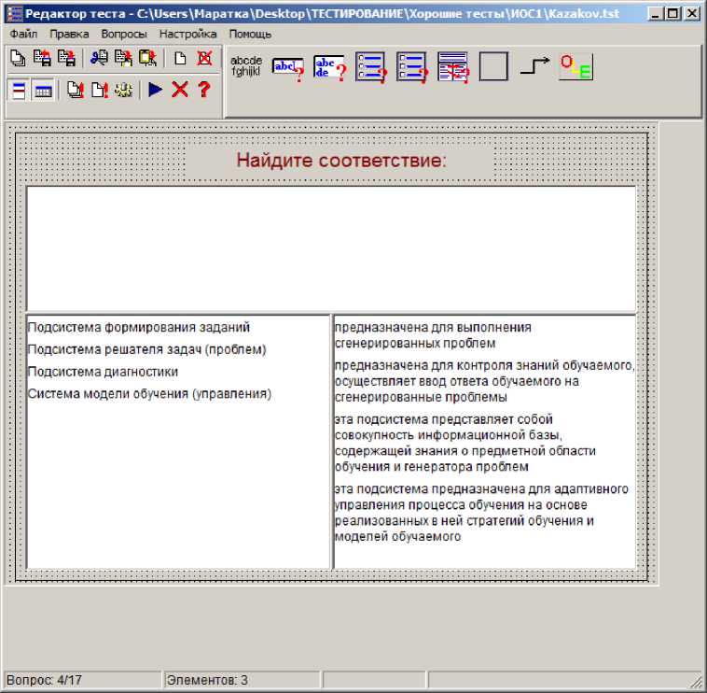
Task: Click the new test (stacked pages) icon
Action: pos(18,58)
